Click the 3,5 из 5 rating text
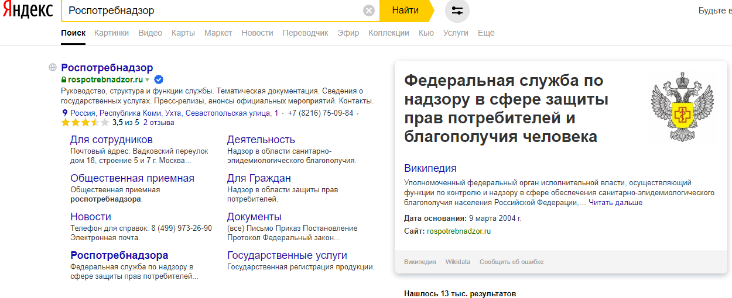 pos(126,123)
